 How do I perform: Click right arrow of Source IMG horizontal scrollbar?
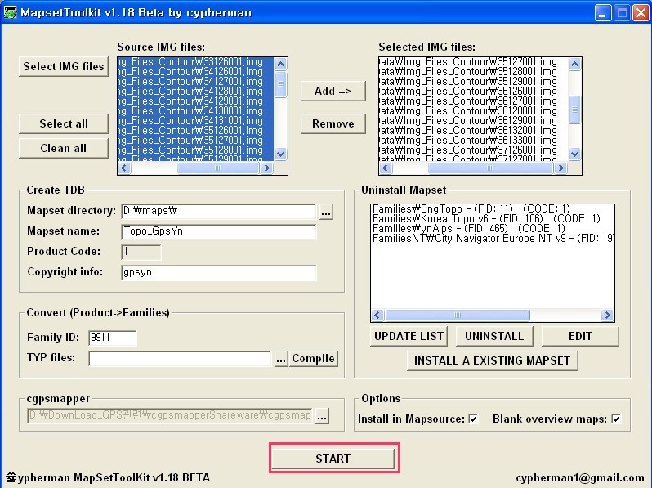pos(266,168)
